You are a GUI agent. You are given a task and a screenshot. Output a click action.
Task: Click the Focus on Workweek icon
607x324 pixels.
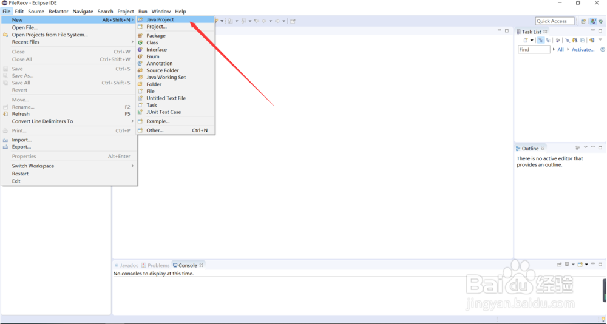[558, 40]
